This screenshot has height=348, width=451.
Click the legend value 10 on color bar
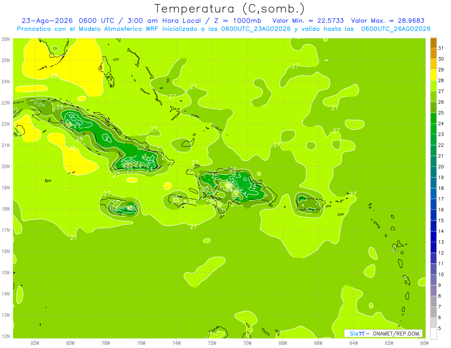(x=441, y=274)
